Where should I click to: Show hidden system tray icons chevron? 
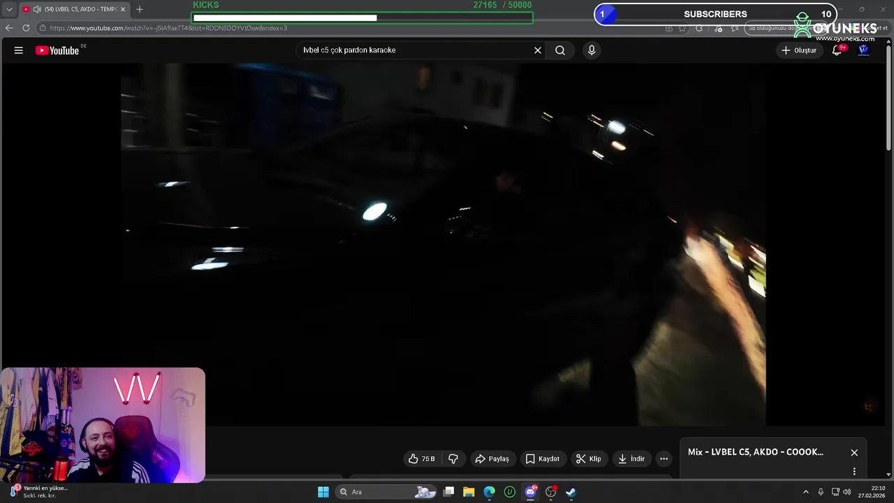click(805, 492)
